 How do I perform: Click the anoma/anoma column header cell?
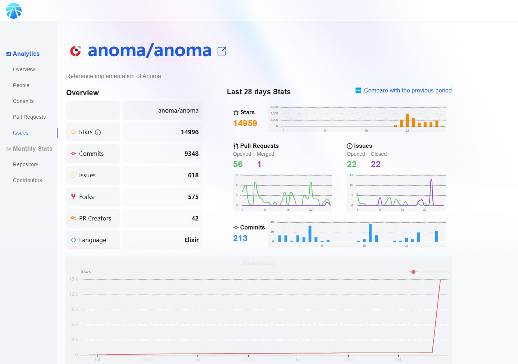(x=163, y=110)
